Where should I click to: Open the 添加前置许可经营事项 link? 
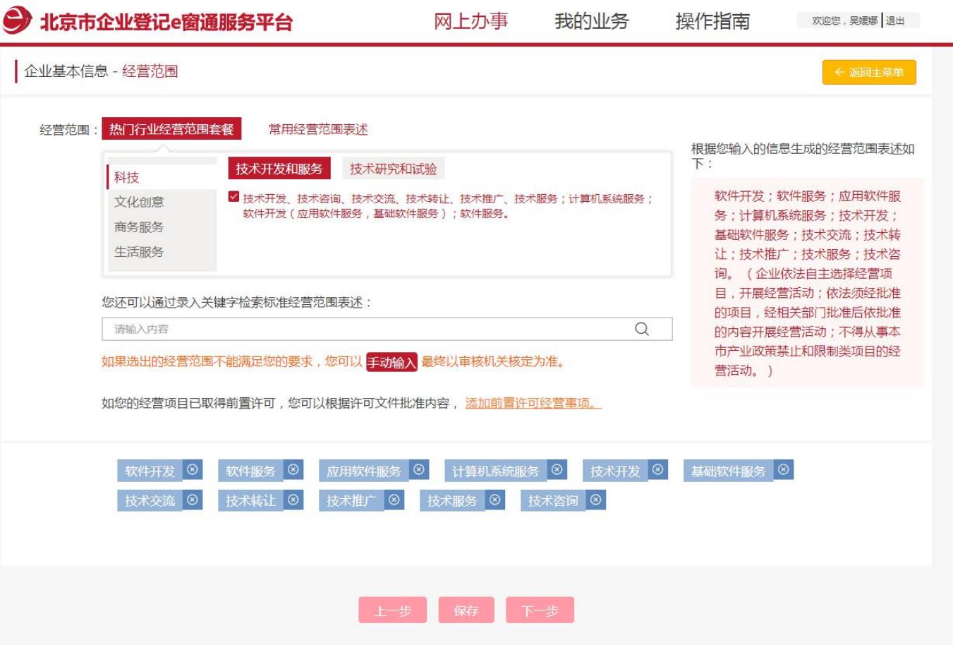[x=533, y=404]
